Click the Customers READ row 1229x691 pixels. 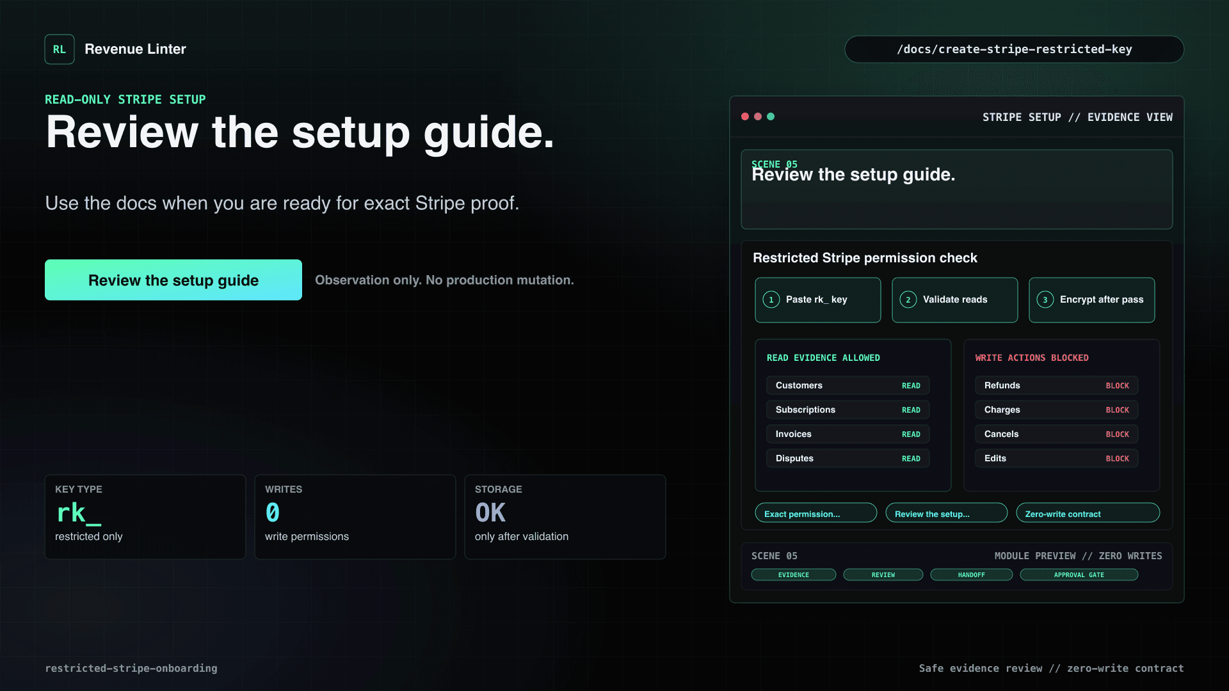pos(848,385)
